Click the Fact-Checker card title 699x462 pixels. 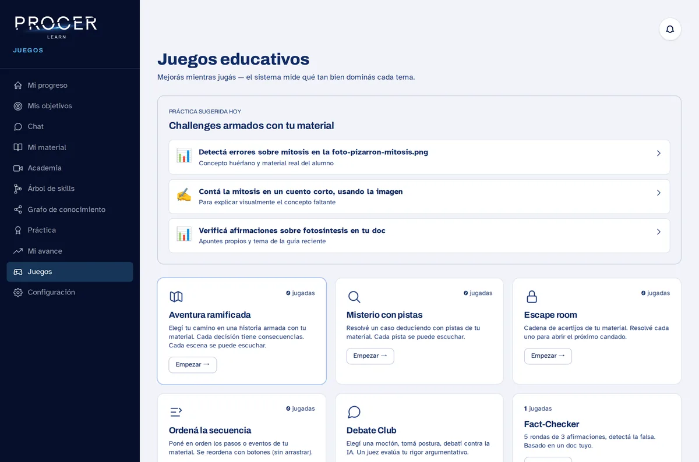(x=552, y=424)
